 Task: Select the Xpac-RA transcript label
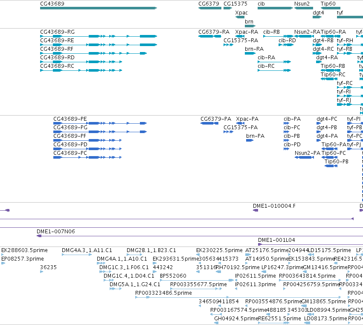pos(247,32)
